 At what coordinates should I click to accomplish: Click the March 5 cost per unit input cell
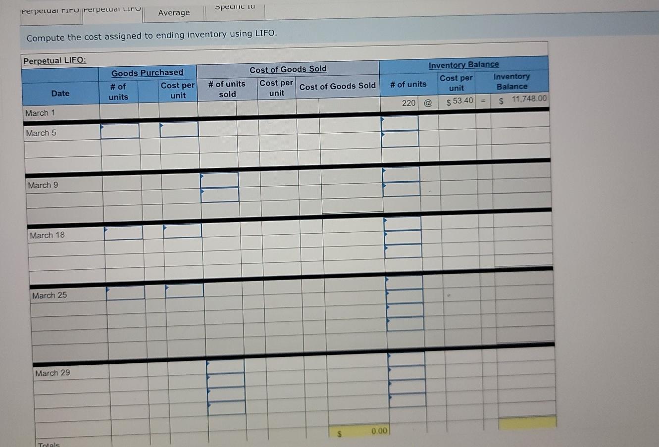point(179,131)
